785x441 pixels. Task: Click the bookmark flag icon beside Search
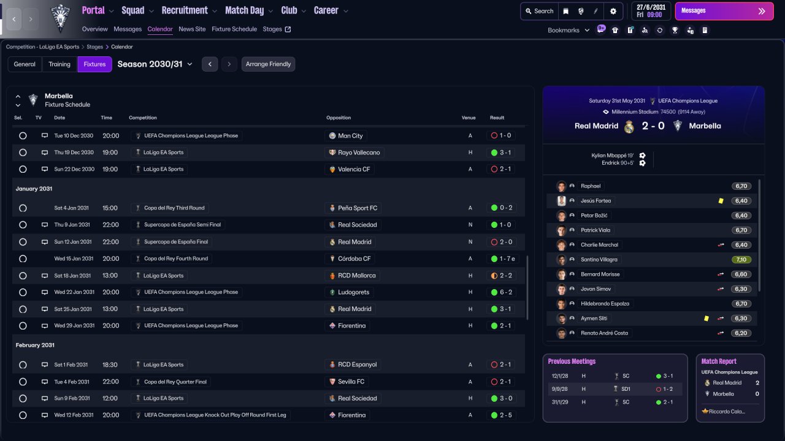[x=565, y=11]
